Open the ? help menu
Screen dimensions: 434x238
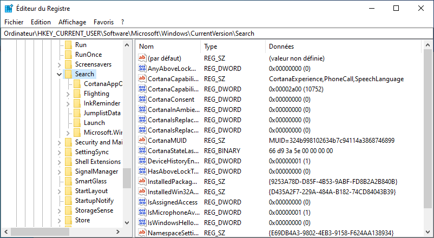point(123,22)
